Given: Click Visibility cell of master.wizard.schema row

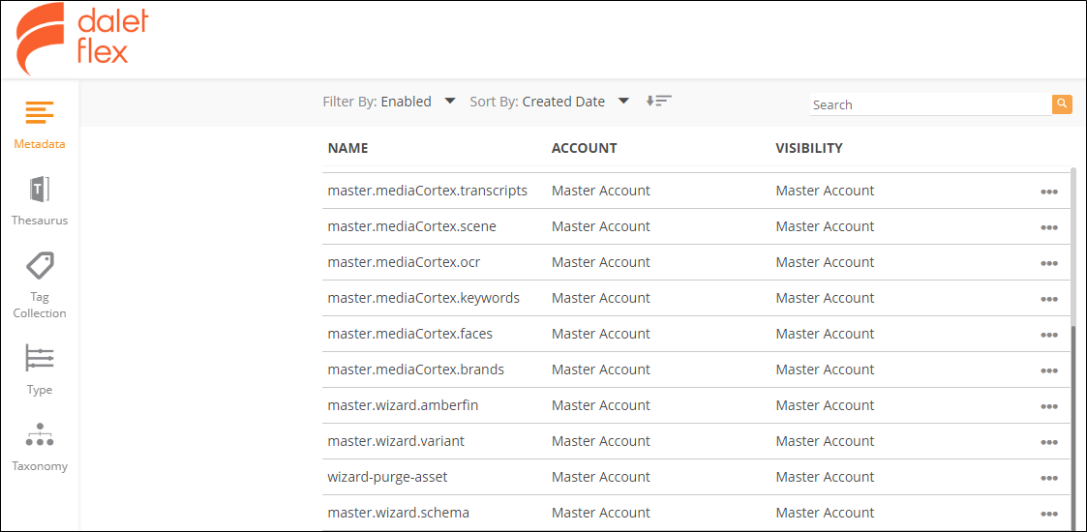Looking at the screenshot, I should coord(825,514).
